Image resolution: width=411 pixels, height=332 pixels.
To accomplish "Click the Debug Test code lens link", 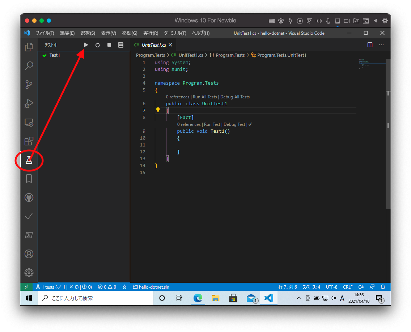I will [234, 124].
